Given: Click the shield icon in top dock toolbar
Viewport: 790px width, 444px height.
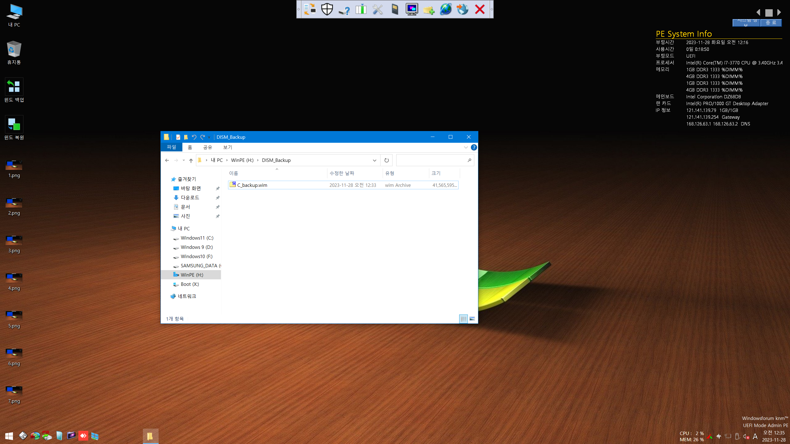Looking at the screenshot, I should [327, 9].
